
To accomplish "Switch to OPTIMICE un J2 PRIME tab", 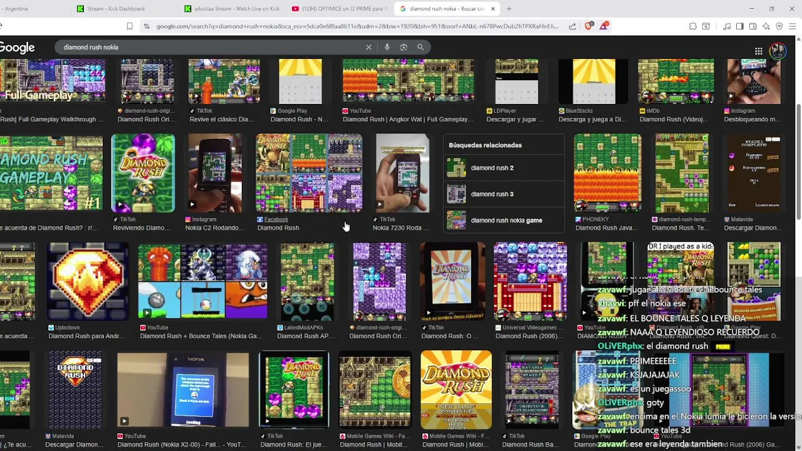I will 340,9.
